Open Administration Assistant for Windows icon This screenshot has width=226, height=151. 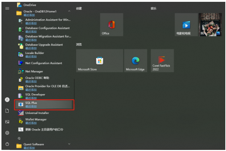20,21
